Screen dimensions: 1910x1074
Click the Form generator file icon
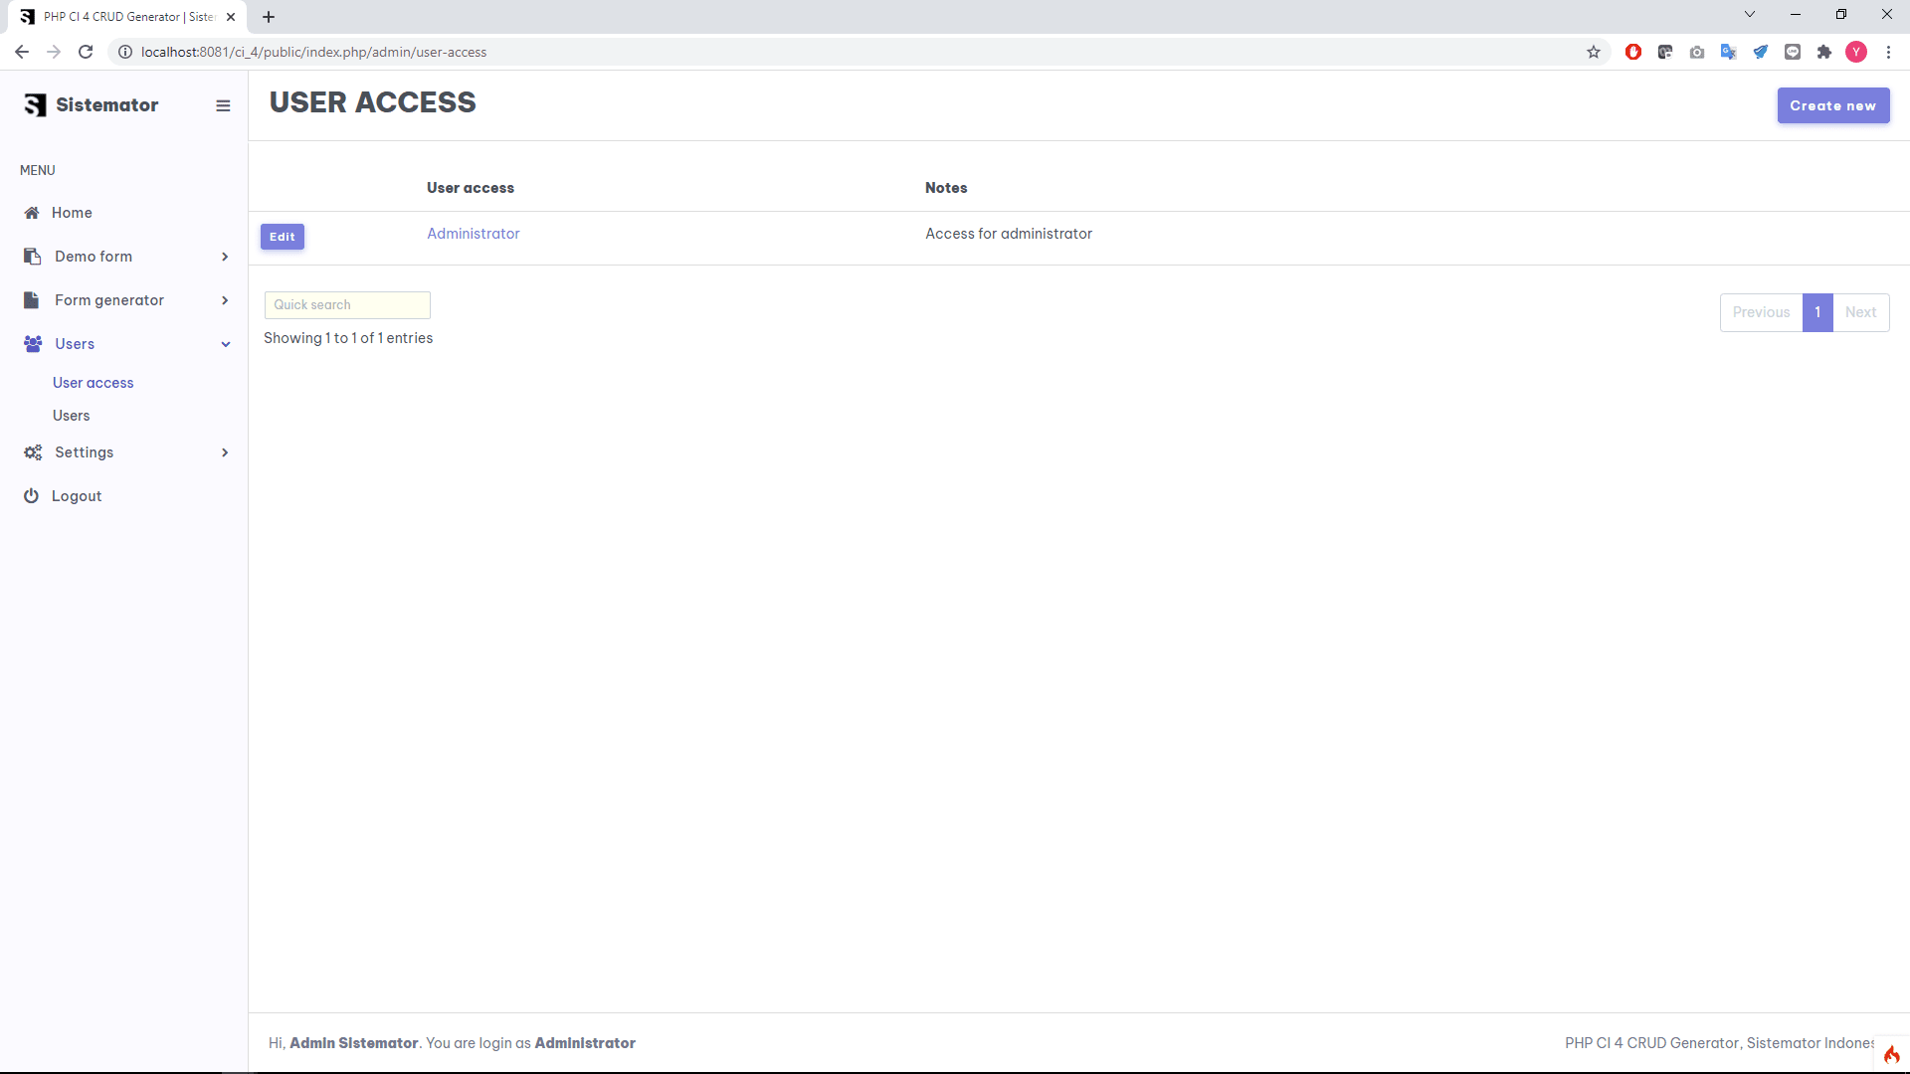pyautogui.click(x=32, y=300)
